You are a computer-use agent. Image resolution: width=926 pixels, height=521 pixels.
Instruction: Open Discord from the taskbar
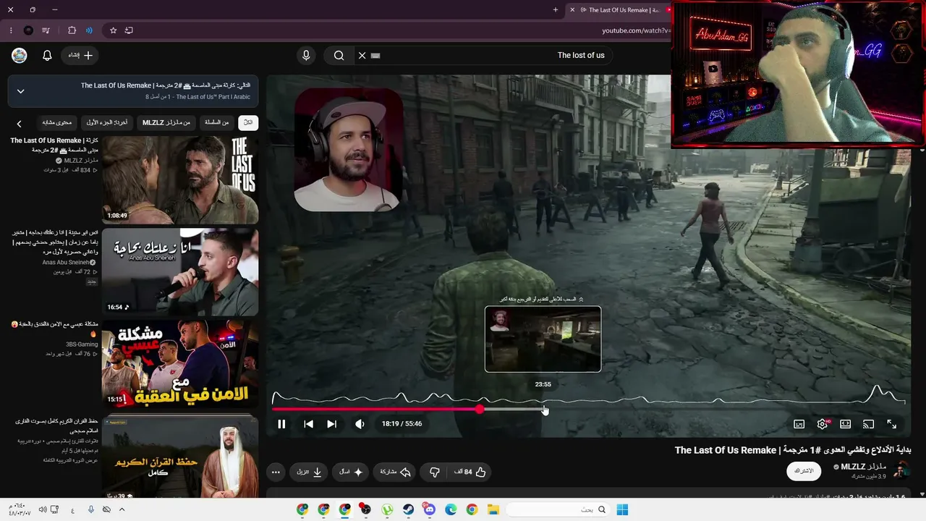point(430,510)
